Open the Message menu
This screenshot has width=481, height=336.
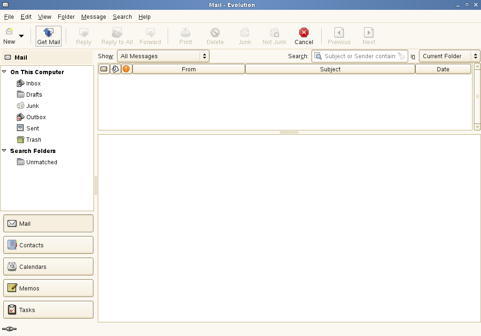pyautogui.click(x=93, y=17)
